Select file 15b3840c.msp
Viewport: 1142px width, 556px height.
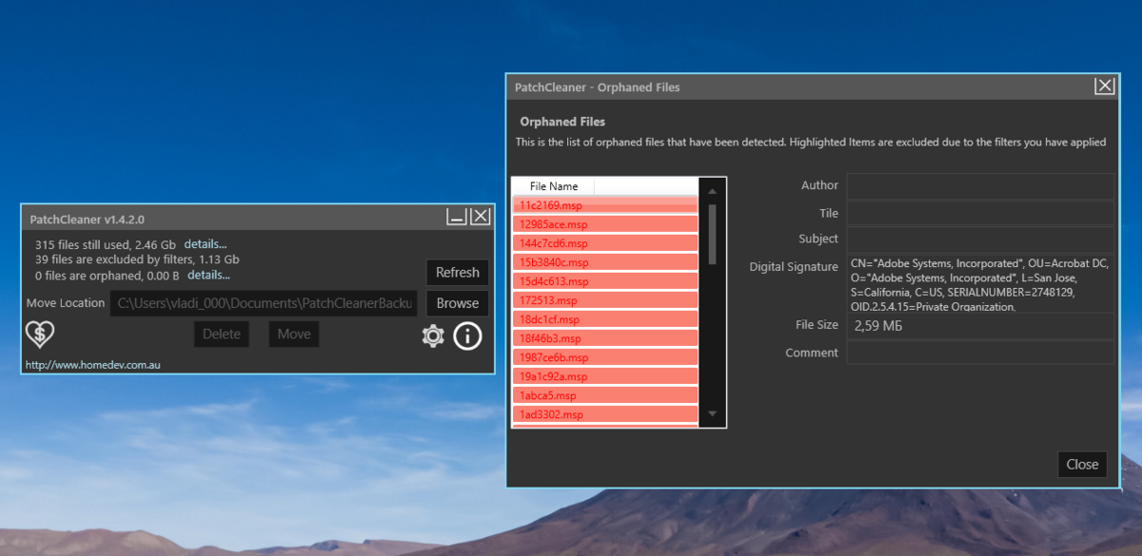point(605,262)
